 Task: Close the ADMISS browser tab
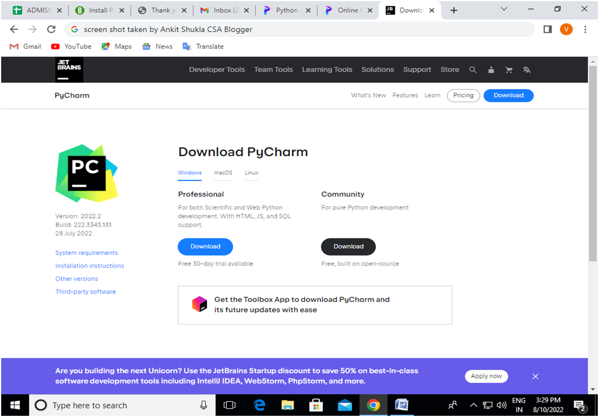point(59,11)
